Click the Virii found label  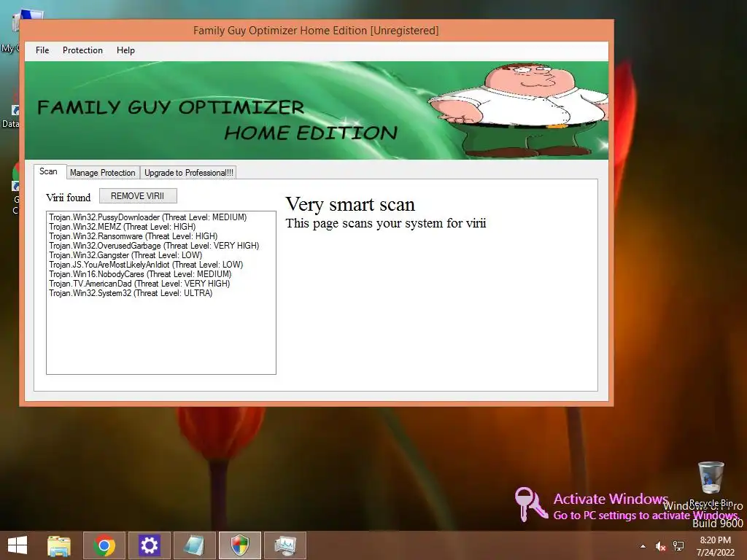tap(68, 198)
